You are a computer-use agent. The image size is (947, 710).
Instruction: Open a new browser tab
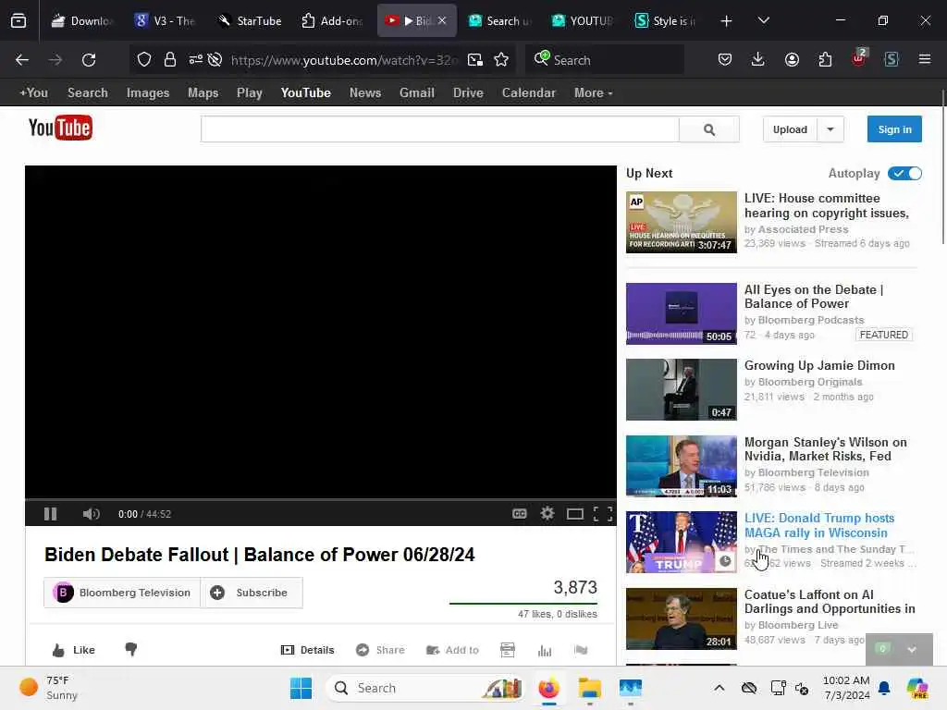[x=727, y=21]
